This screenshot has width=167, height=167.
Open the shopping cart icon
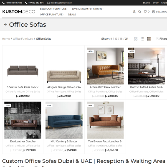click(154, 12)
